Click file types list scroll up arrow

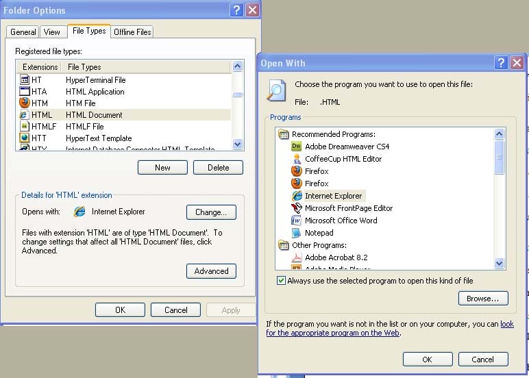pyautogui.click(x=238, y=66)
